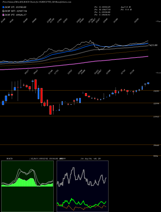Click the last blue candlestick on the right
Viewport: 161px width, 212px height.
click(148, 83)
